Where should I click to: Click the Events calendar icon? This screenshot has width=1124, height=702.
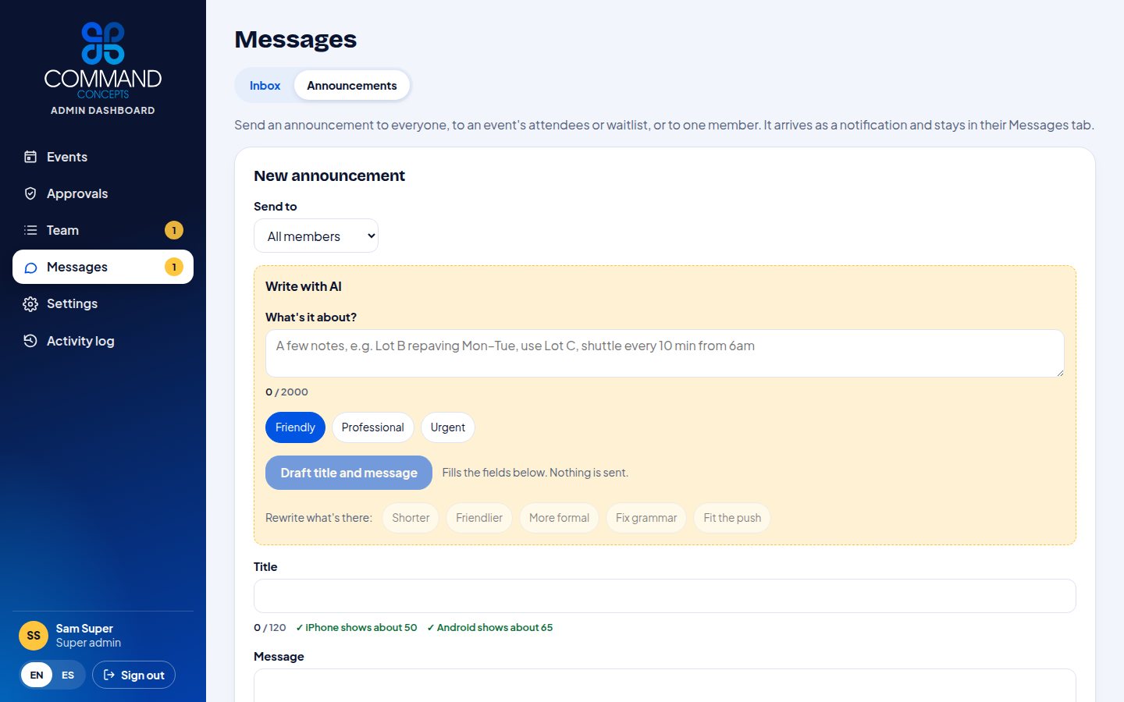(30, 157)
